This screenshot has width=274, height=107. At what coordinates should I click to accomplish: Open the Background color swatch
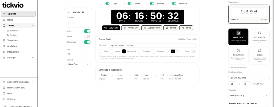click(x=124, y=51)
